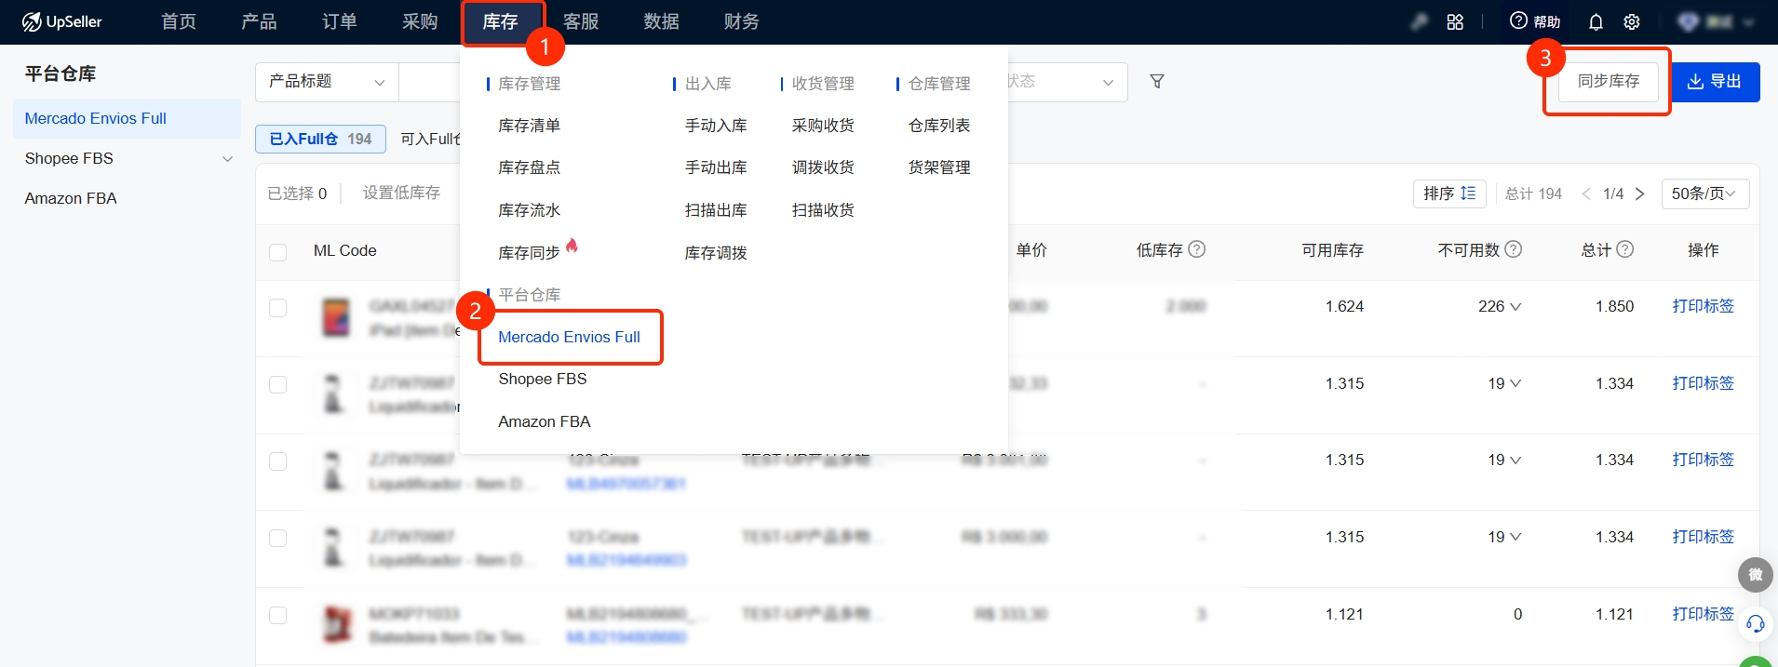1778x667 pixels.
Task: Click the 排序 sort button
Action: [1449, 193]
